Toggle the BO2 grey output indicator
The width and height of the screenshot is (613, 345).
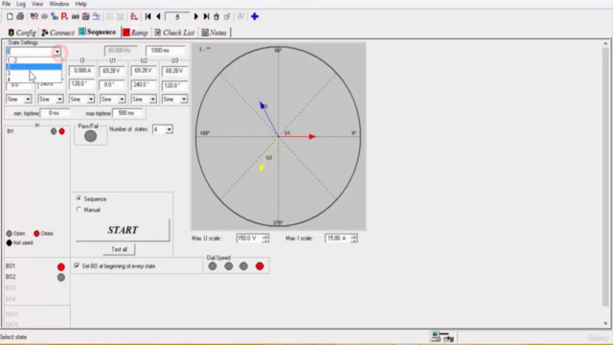tap(61, 277)
